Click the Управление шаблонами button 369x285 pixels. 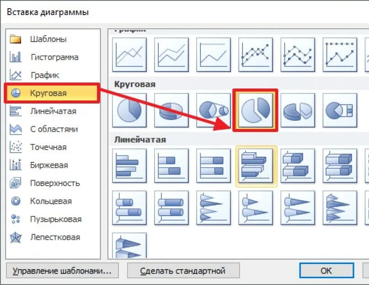[62, 271]
